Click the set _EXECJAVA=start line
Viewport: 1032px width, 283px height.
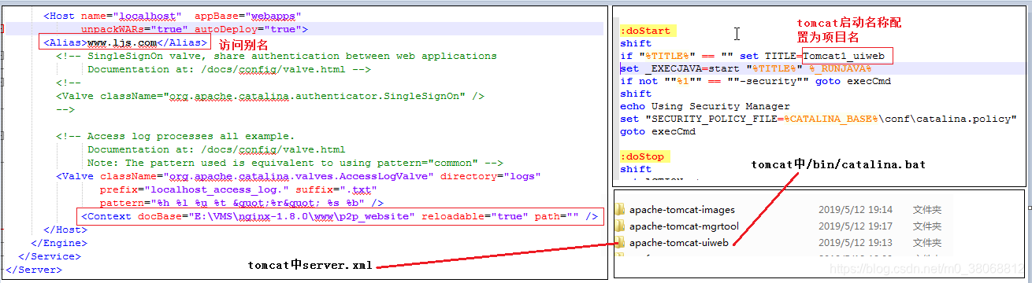(745, 68)
